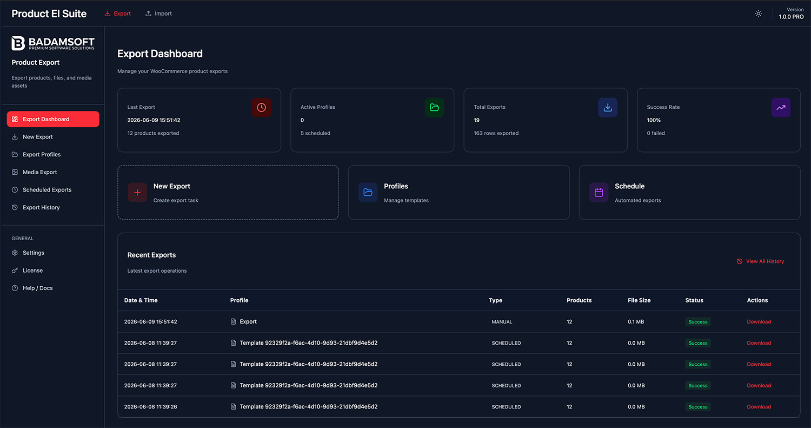This screenshot has height=428, width=811.
Task: Click the question mark icon beside Help / Docs
Action: 15,288
